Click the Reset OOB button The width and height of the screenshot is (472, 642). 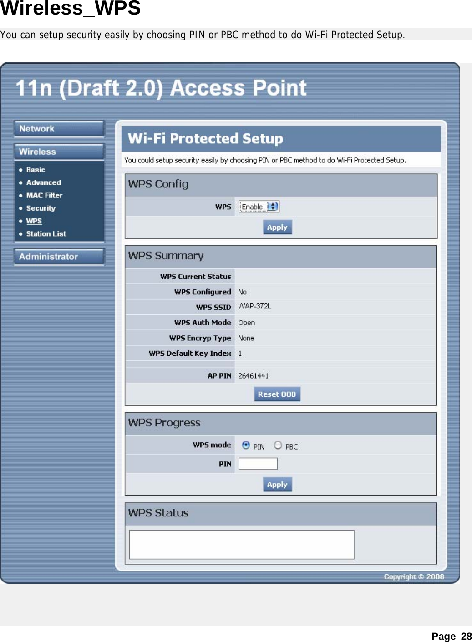coord(277,394)
